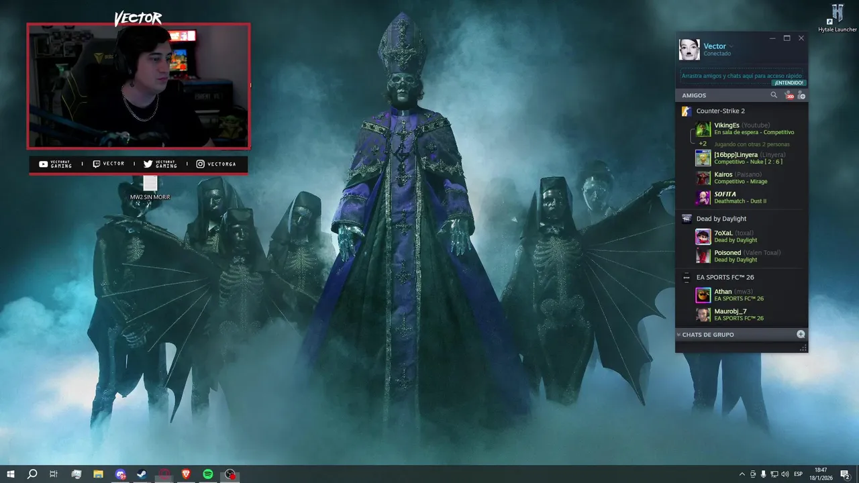Image resolution: width=859 pixels, height=483 pixels.
Task: Click status 'Competitivo - Mirage'
Action: tap(741, 181)
